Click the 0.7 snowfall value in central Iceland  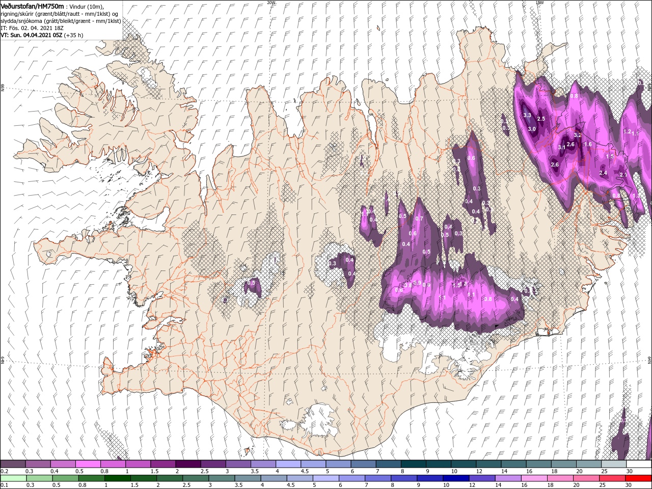coord(419,219)
